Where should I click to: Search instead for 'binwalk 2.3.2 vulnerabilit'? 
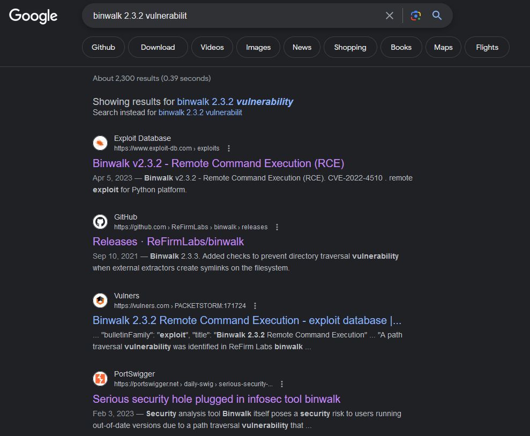pos(200,112)
